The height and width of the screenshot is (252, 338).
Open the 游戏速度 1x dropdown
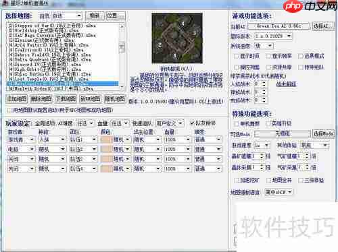(x=262, y=146)
